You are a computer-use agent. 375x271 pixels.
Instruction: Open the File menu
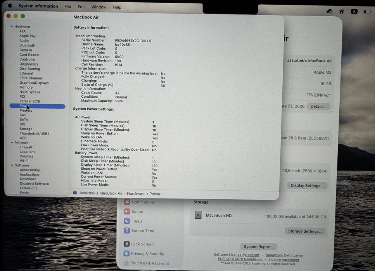coord(68,7)
